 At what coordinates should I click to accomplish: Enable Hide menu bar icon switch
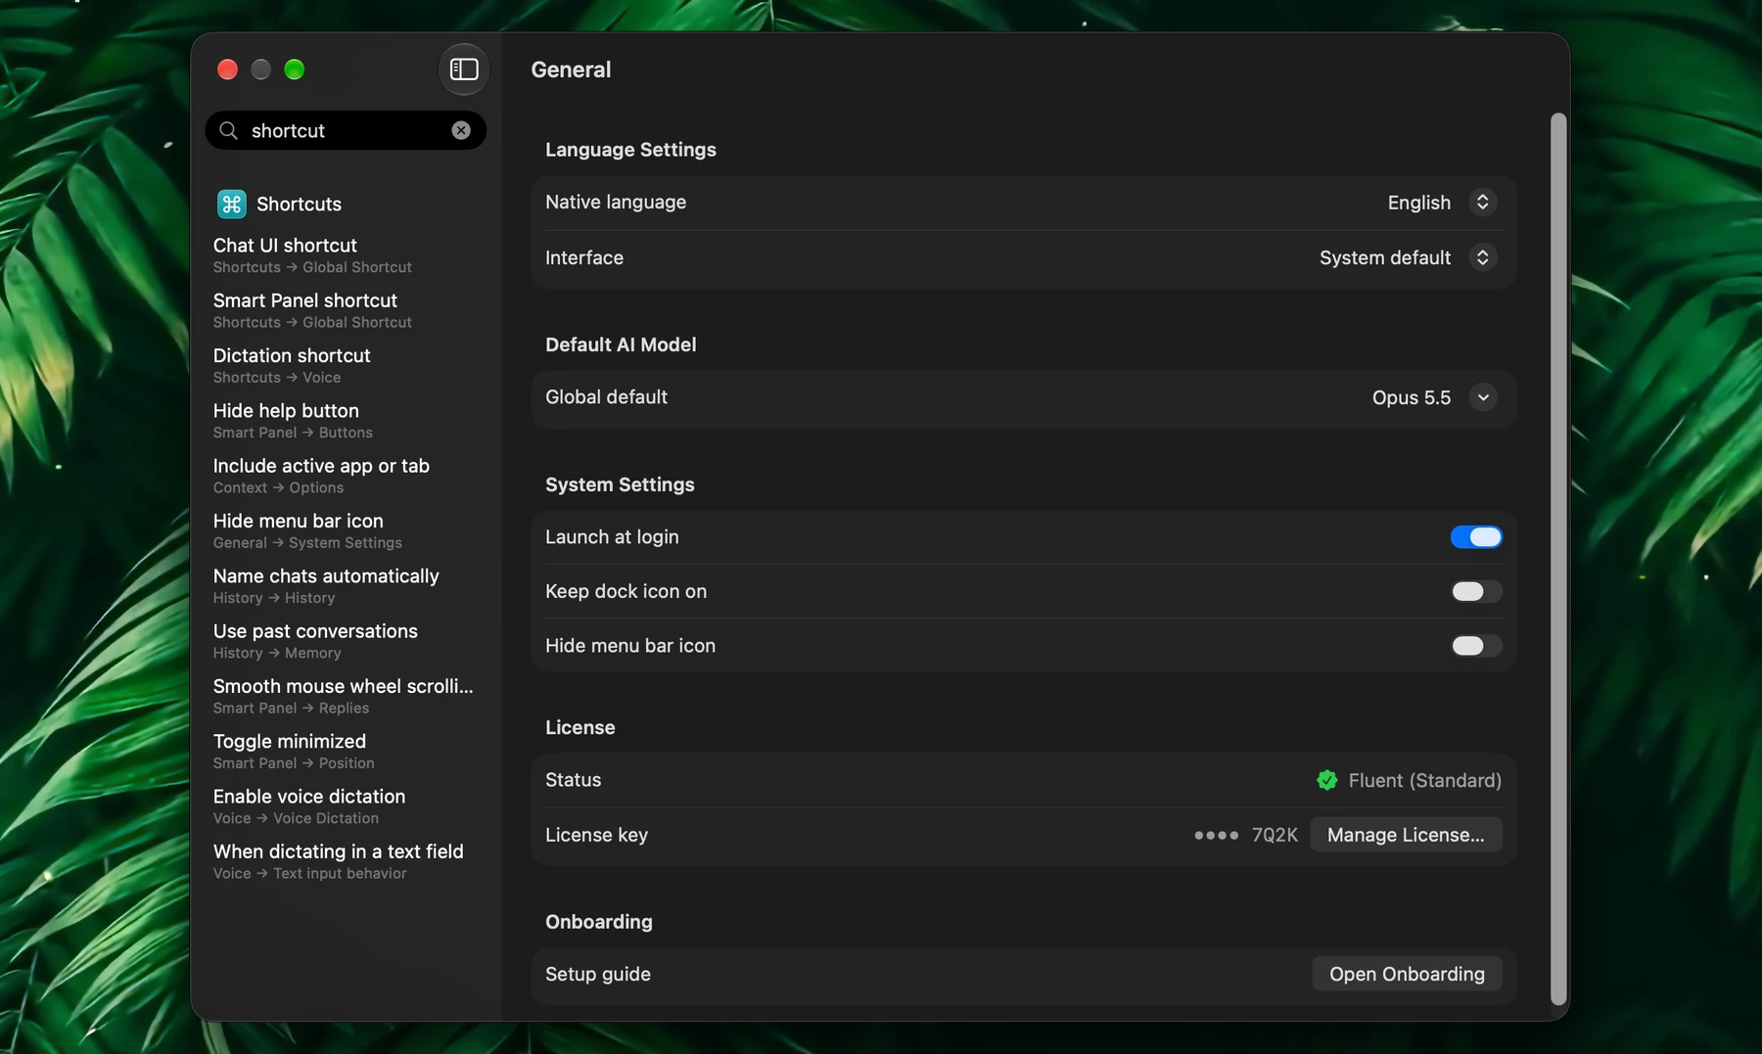[x=1476, y=646]
